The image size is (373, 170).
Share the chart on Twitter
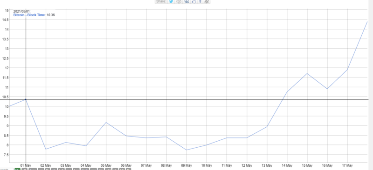(171, 2)
